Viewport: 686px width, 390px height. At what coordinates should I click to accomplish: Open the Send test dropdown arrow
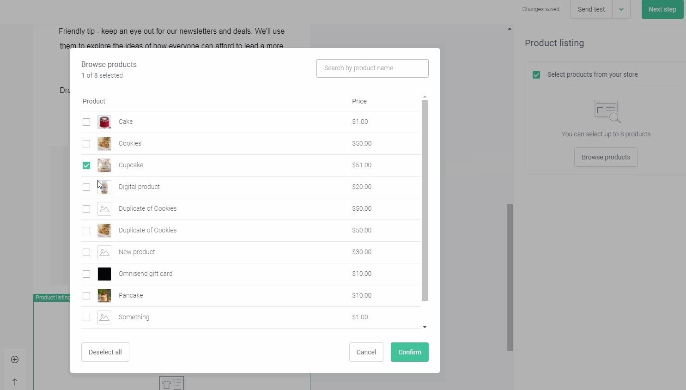(x=621, y=9)
